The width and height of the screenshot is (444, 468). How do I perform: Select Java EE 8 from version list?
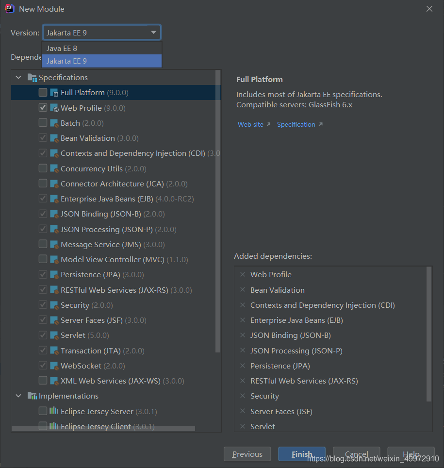tap(102, 49)
